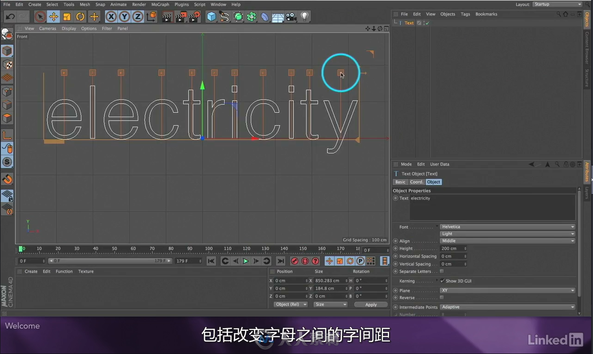Open the MoGraph menu
The image size is (593, 354).
click(x=160, y=4)
